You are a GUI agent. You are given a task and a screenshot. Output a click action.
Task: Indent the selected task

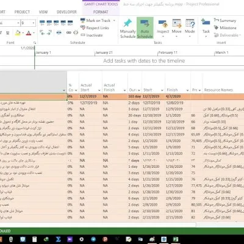click(x=49, y=32)
